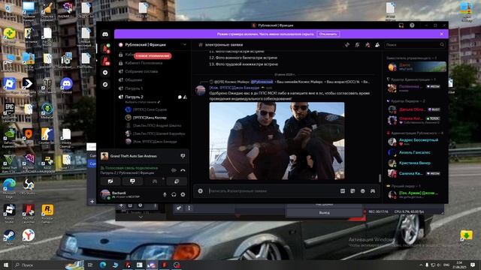Show pinned messages icon in header
Viewport: 481px width, 270px height.
[368, 45]
